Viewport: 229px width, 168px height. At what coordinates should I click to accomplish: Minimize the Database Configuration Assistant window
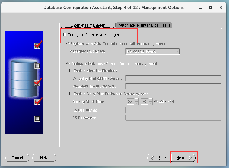[x=200, y=8]
